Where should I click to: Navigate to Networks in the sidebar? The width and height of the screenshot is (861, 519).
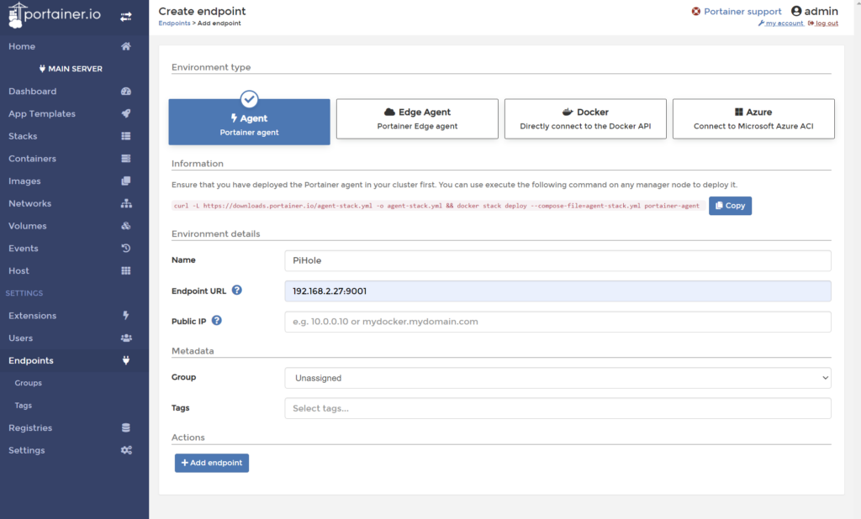coord(74,203)
